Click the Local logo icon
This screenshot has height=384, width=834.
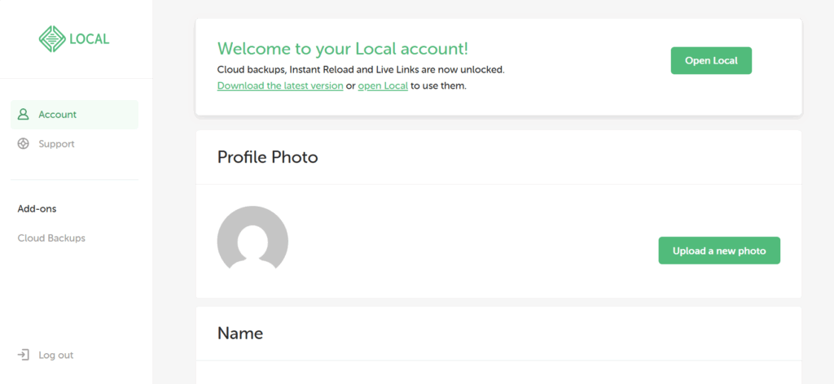point(52,38)
